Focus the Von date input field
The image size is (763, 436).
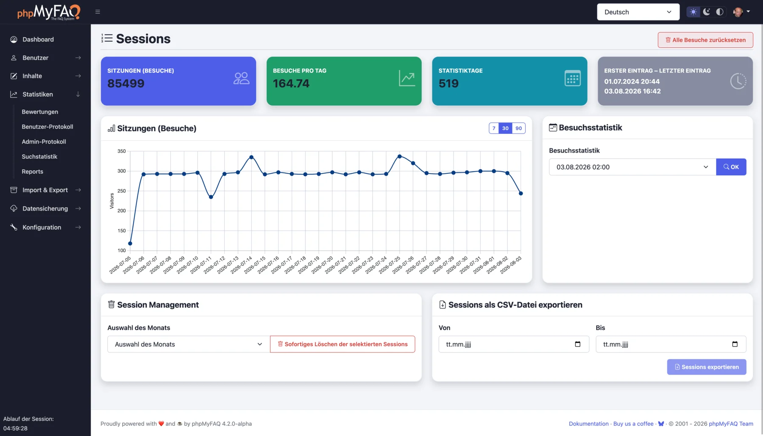pyautogui.click(x=514, y=344)
